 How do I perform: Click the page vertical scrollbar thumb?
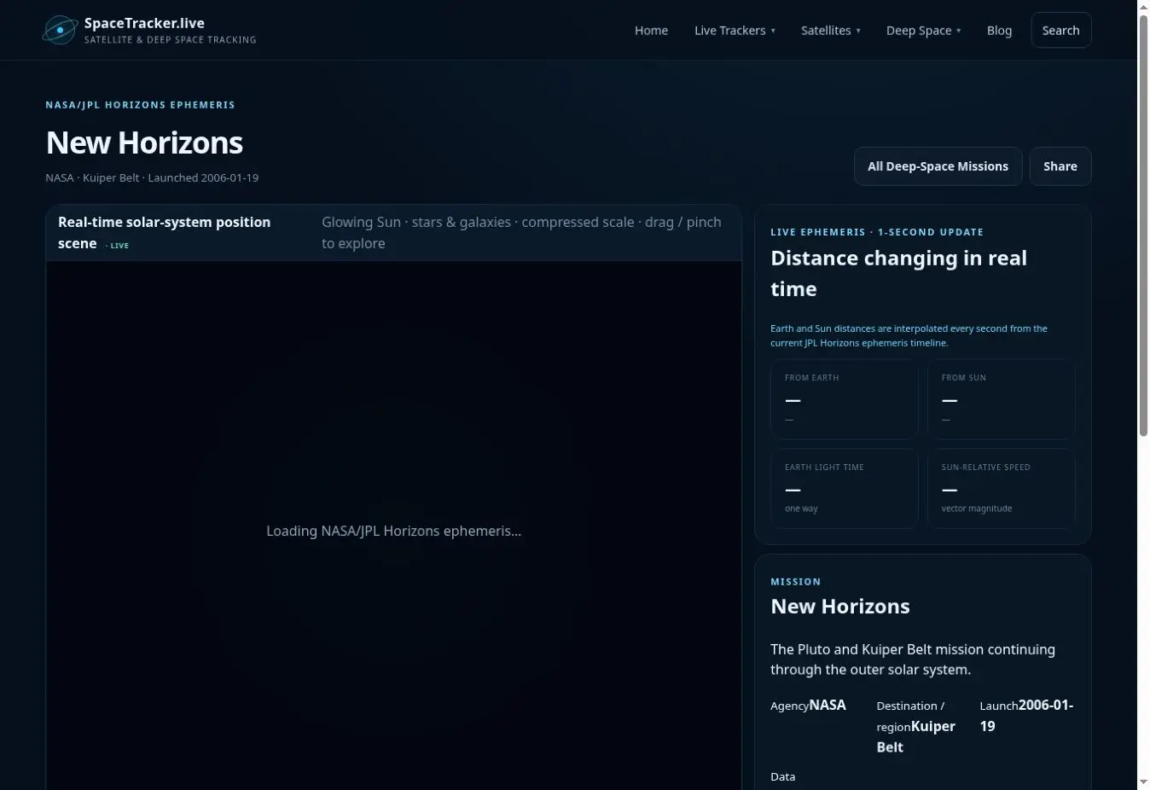click(x=1143, y=226)
